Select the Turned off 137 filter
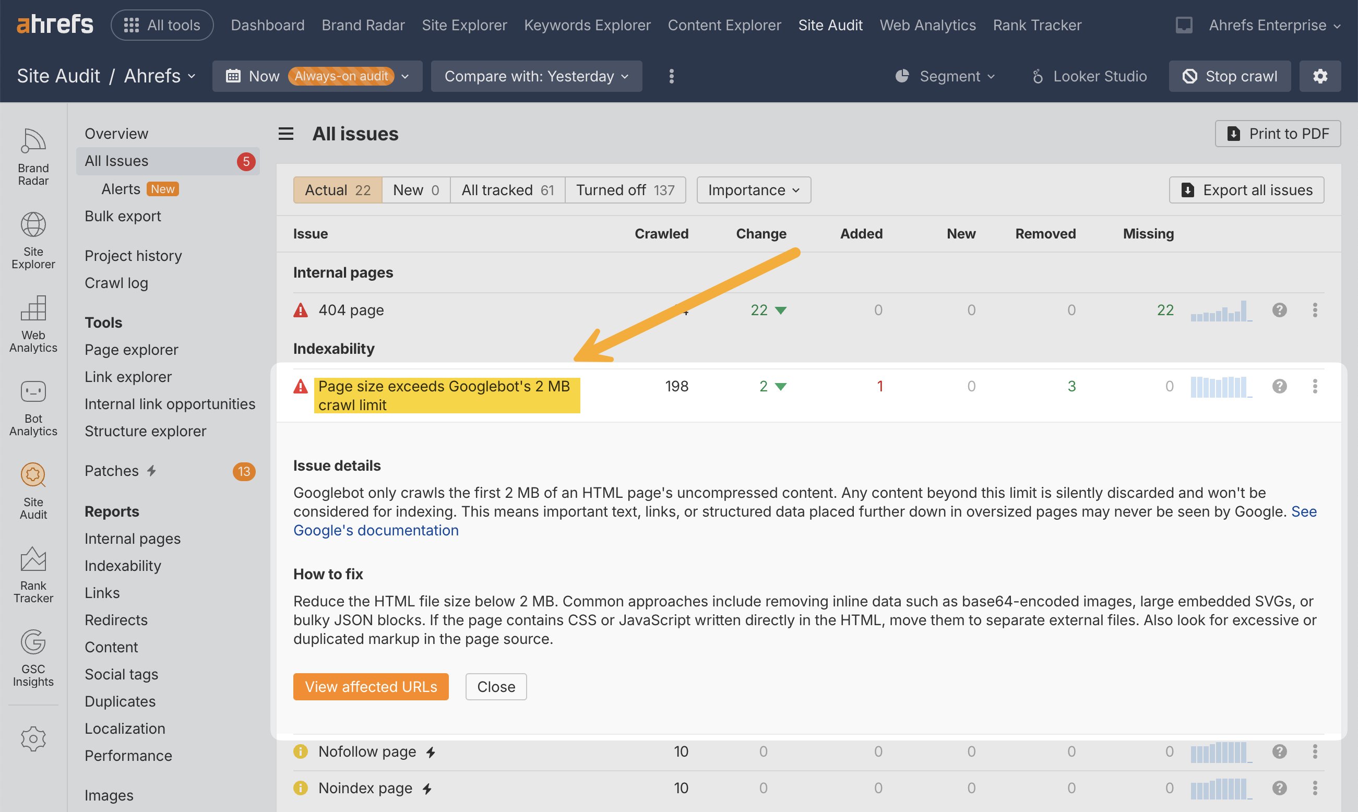This screenshot has height=812, width=1358. 625,190
